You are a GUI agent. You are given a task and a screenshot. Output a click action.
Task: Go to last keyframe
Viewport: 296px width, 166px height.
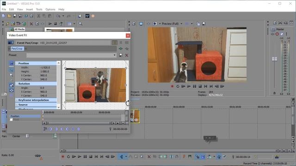coord(67,129)
